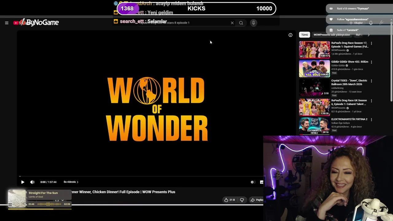Open options menu for Drag Race UK video
The image size is (393, 221).
[x=371, y=101]
